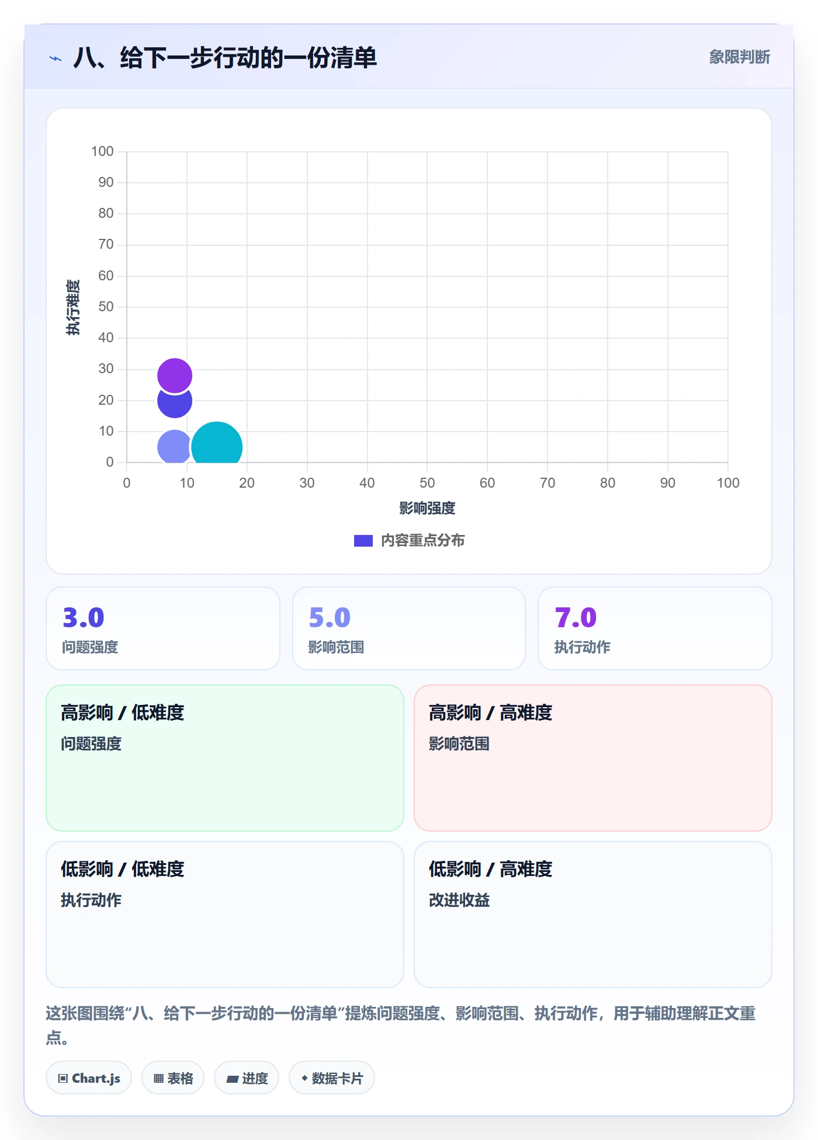
Task: Click the purple bubble in the scatter chart
Action: point(175,376)
